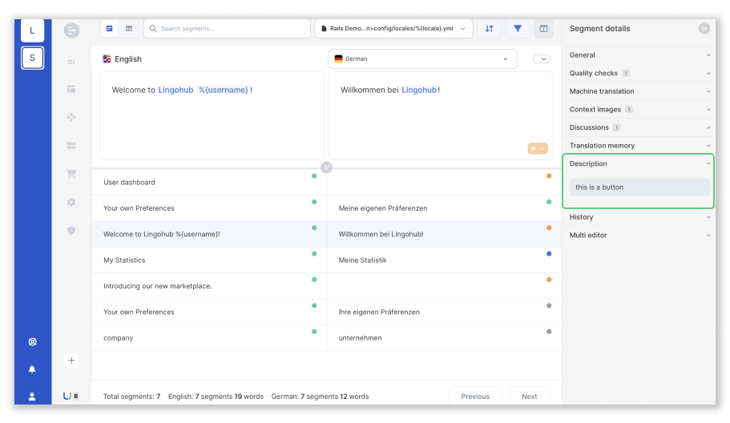
Task: Go to Next page
Action: point(530,396)
